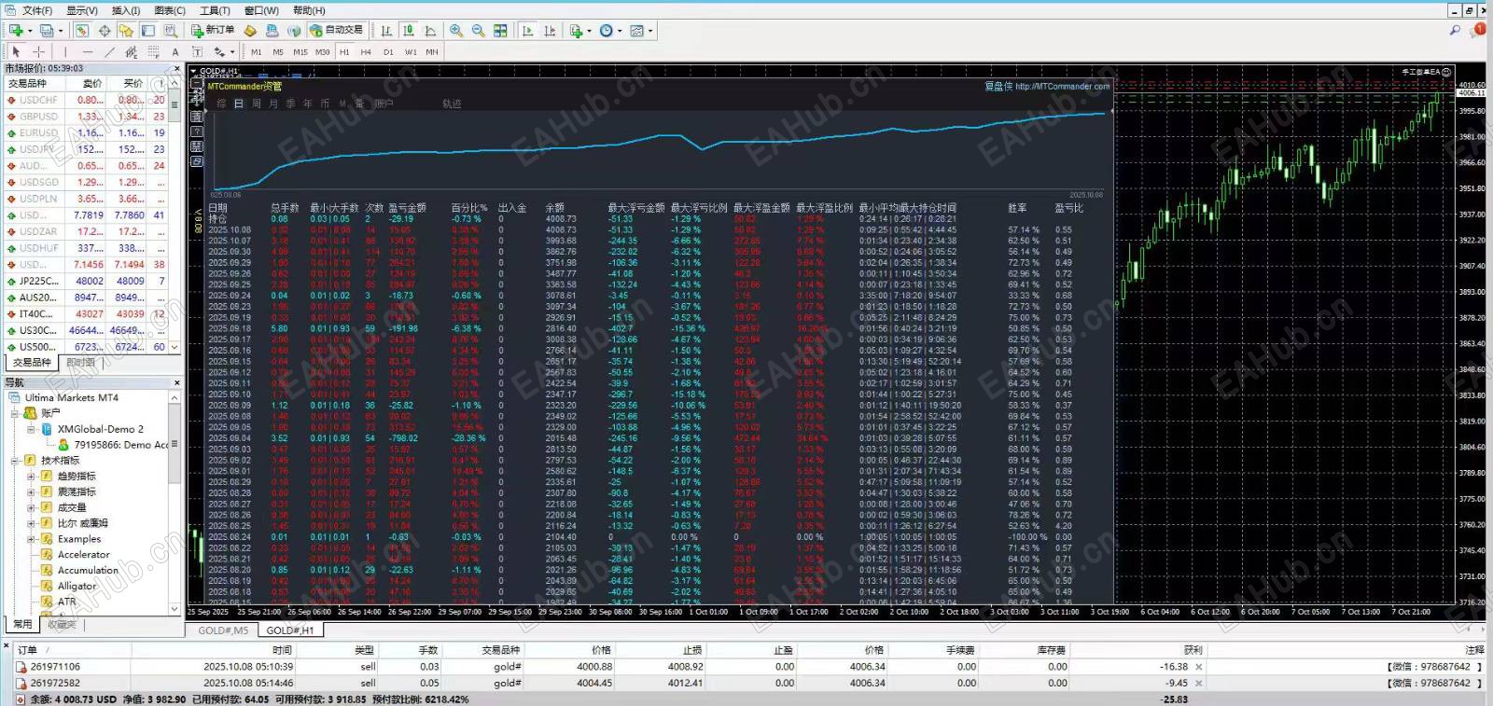The image size is (1493, 706).
Task: Expand the 趋势指标 tree node
Action: pos(31,477)
